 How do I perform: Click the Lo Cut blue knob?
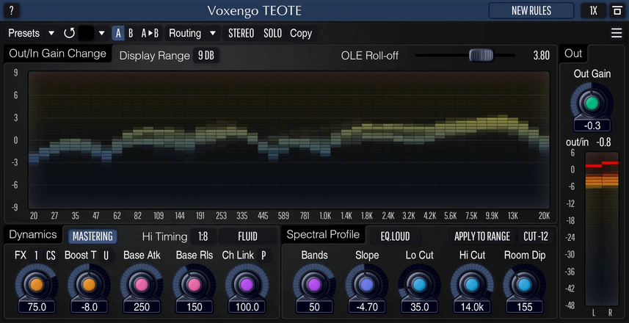click(419, 285)
